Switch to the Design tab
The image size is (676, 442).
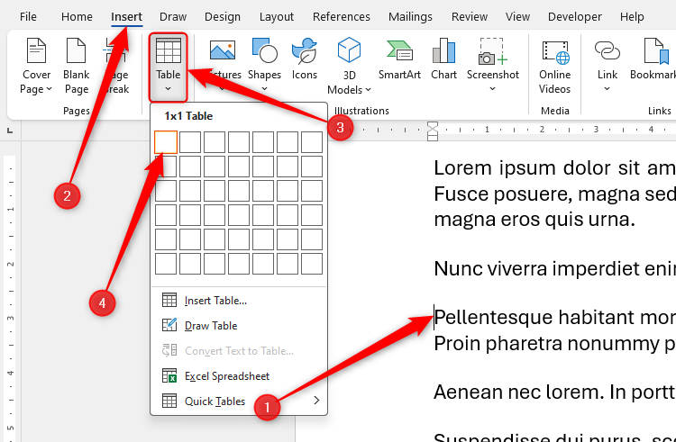223,16
